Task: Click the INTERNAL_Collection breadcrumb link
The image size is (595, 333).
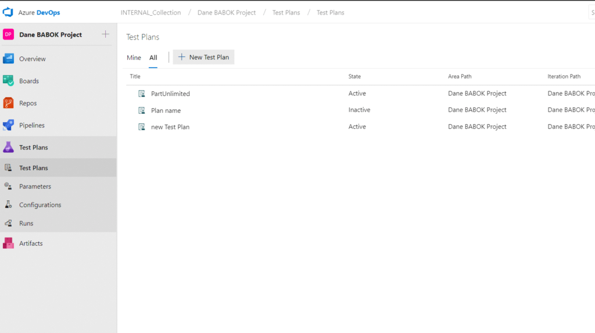Action: point(150,12)
